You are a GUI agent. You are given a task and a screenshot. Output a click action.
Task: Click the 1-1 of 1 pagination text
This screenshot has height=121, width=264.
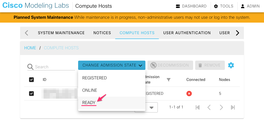click(176, 107)
